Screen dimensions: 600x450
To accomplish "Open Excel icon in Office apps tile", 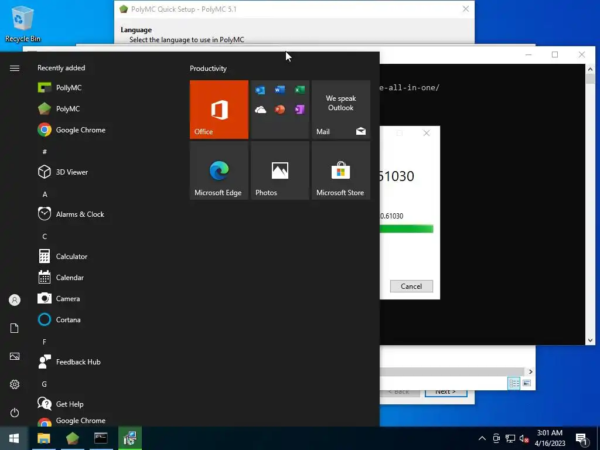I will coord(299,90).
